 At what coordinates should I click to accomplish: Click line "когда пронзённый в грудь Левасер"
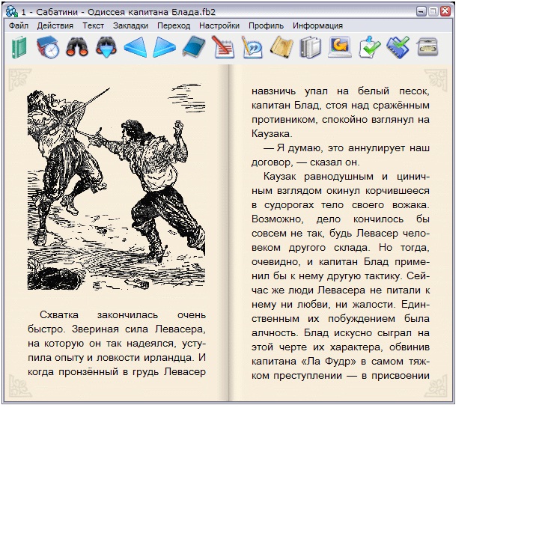click(117, 372)
